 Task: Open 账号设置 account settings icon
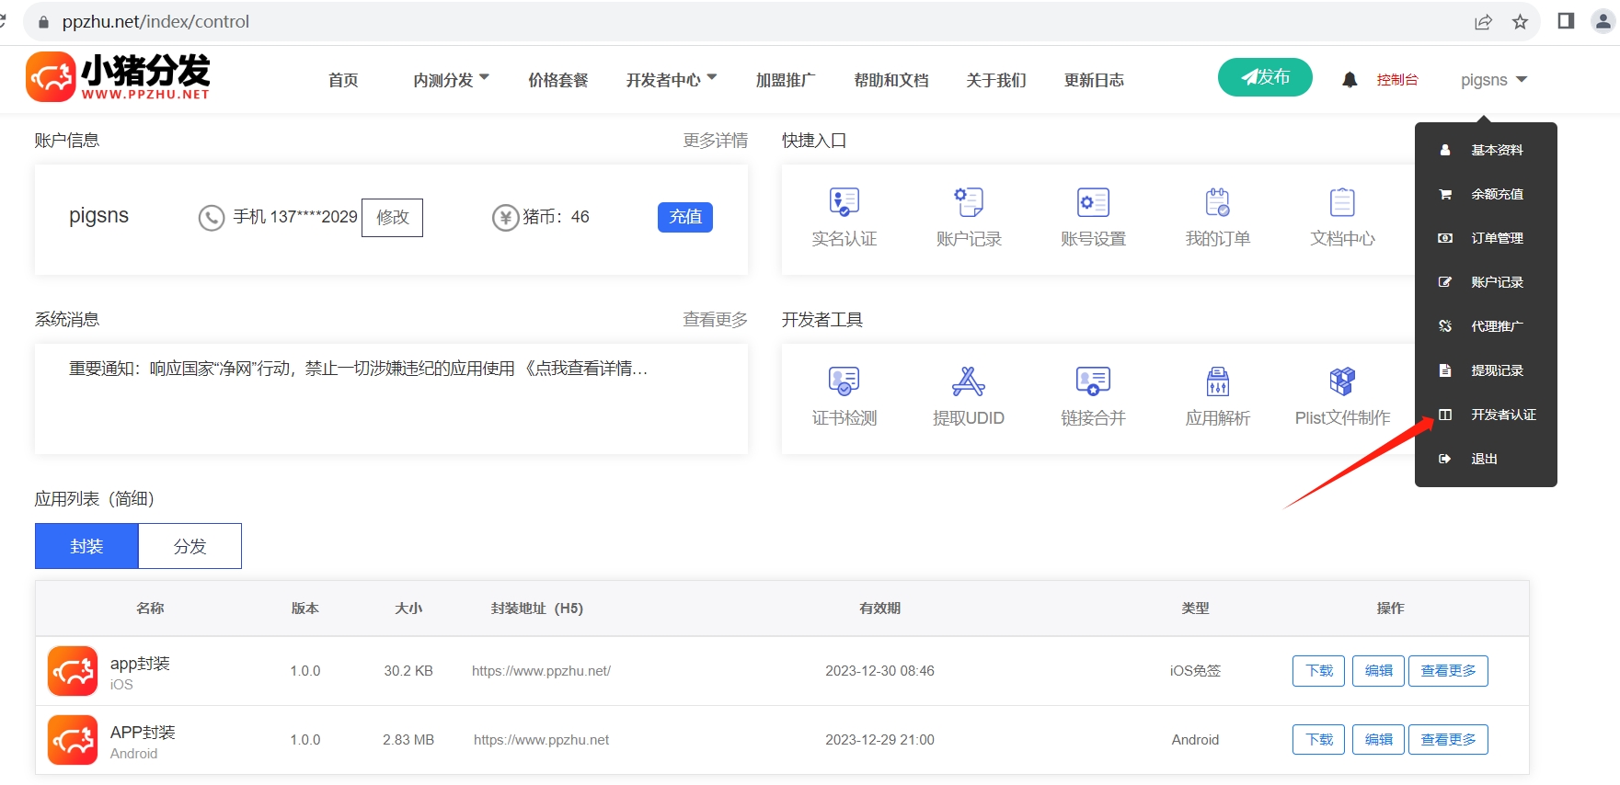(1093, 202)
